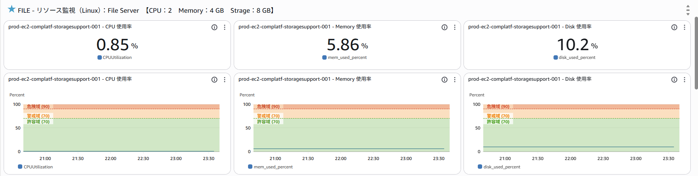Expand widget actions on the Disk graph
The image size is (698, 176).
tap(684, 80)
